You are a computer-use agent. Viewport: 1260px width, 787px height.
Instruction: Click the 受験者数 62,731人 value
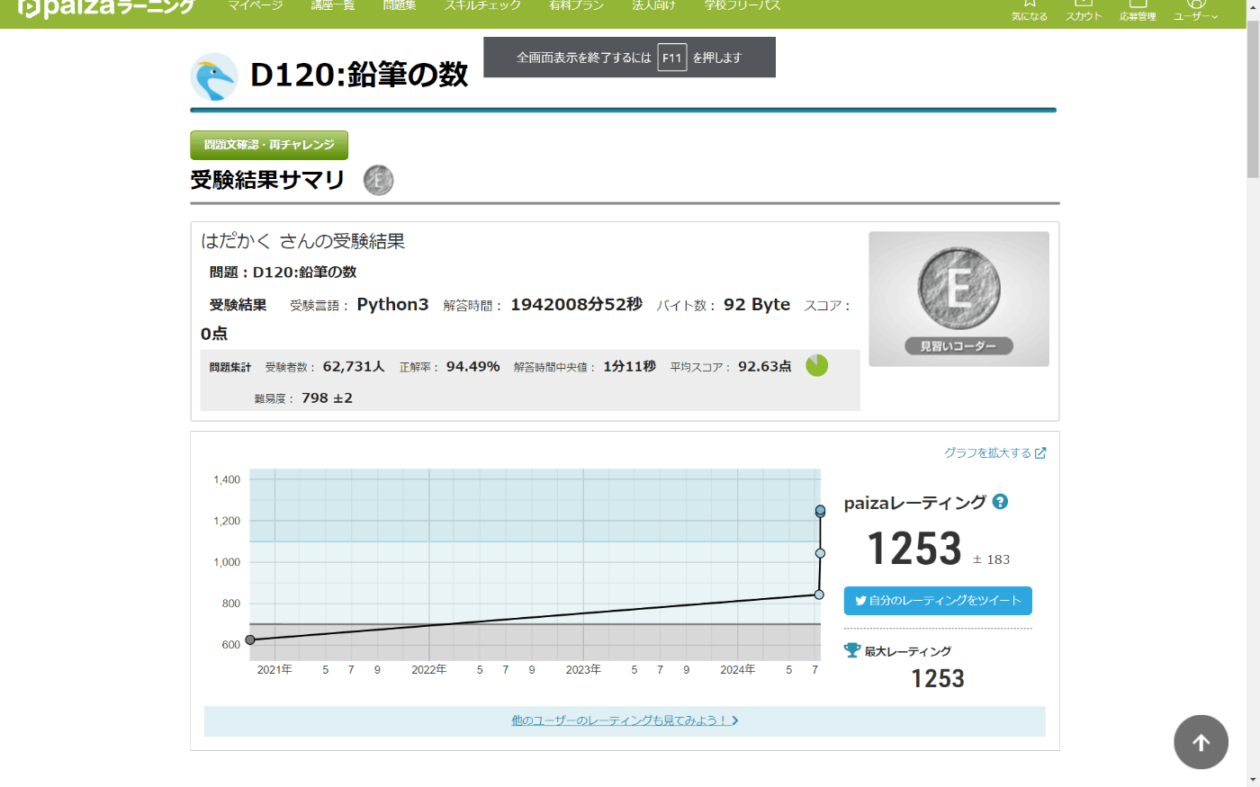coord(354,367)
